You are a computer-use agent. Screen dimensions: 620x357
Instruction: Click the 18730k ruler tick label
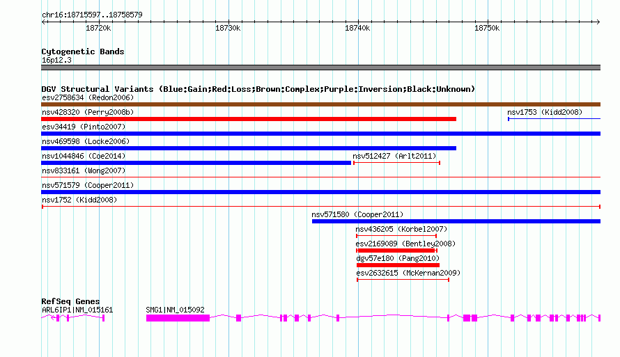coord(228,28)
